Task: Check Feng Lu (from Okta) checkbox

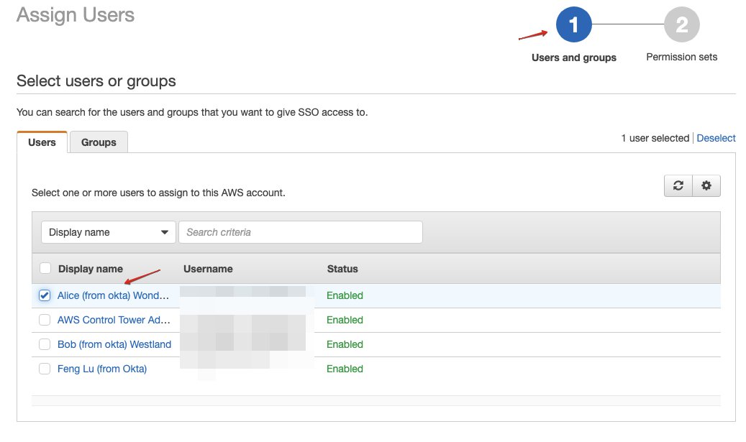Action: point(45,369)
